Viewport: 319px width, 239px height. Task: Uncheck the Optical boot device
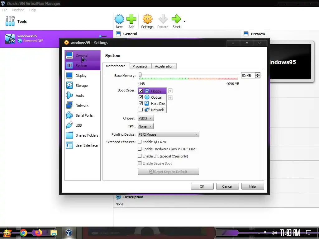tap(141, 97)
